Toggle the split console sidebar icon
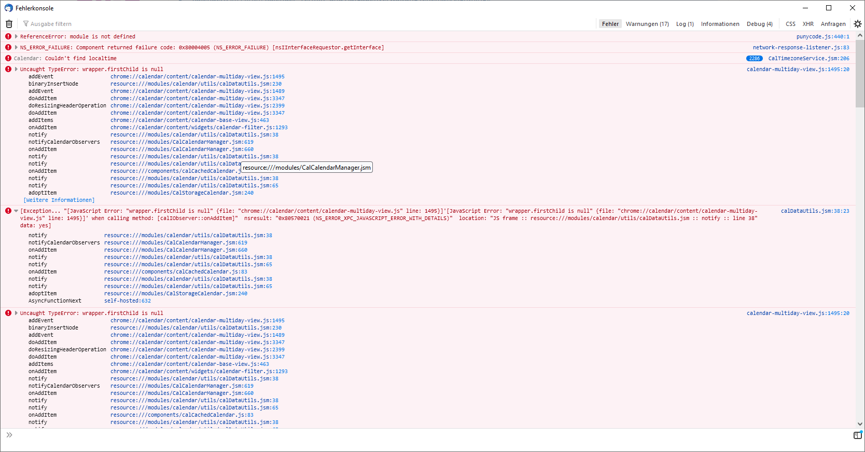 click(857, 435)
